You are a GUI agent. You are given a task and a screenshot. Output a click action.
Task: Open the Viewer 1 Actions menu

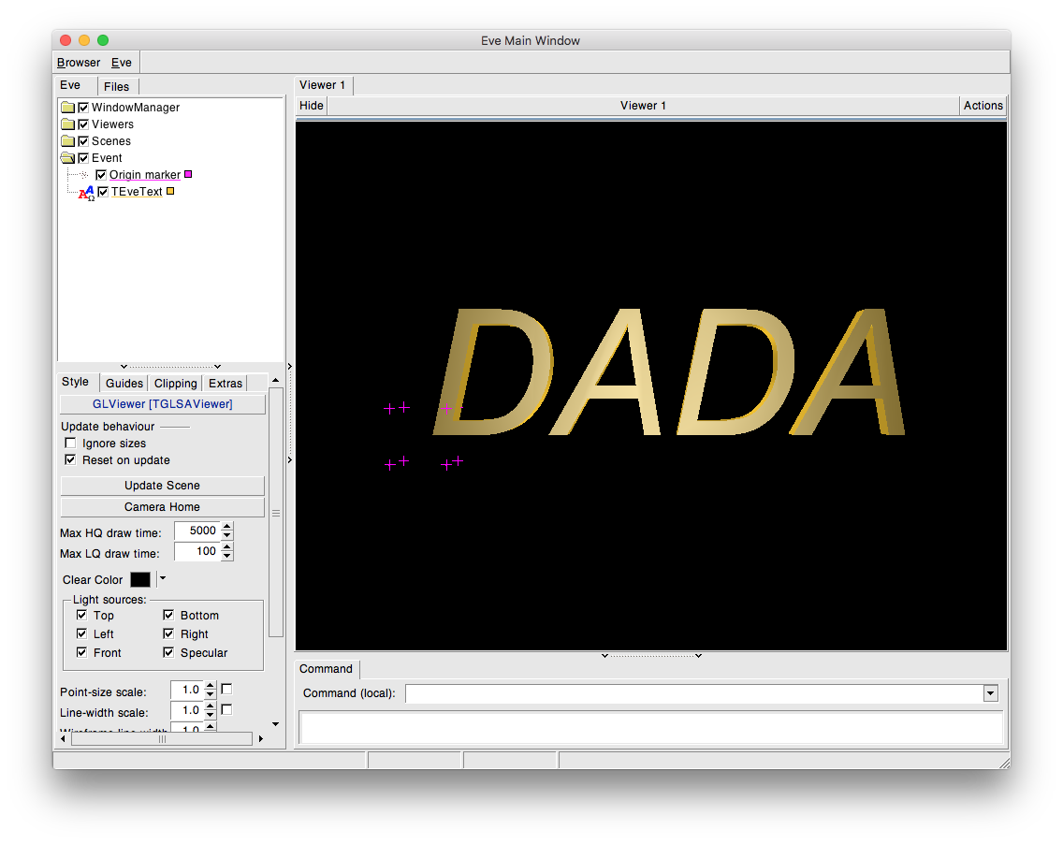[x=983, y=106]
